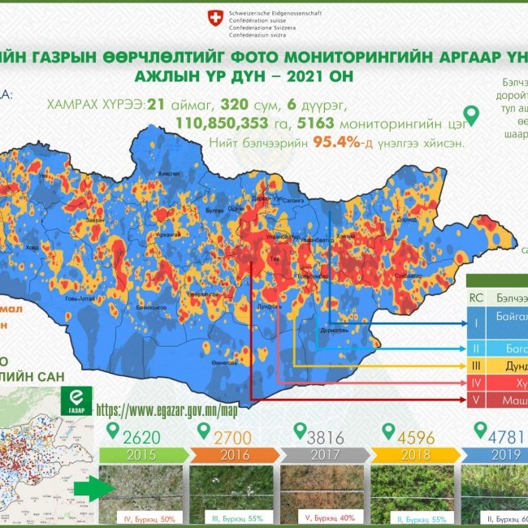The image size is (528, 528).
Task: Click the 5163 monitoring points number
Action: 315,123
